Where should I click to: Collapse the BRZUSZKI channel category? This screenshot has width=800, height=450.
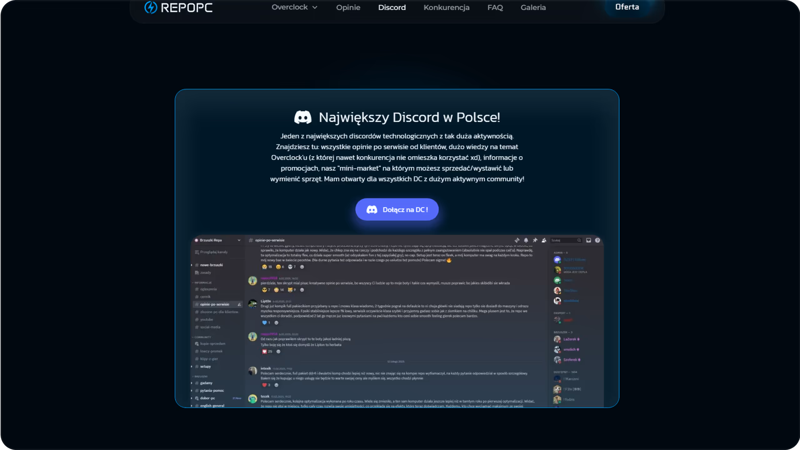200,376
